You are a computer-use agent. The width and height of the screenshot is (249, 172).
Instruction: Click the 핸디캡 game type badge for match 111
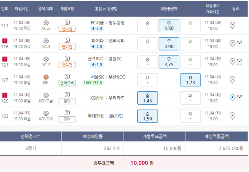coord(67,29)
